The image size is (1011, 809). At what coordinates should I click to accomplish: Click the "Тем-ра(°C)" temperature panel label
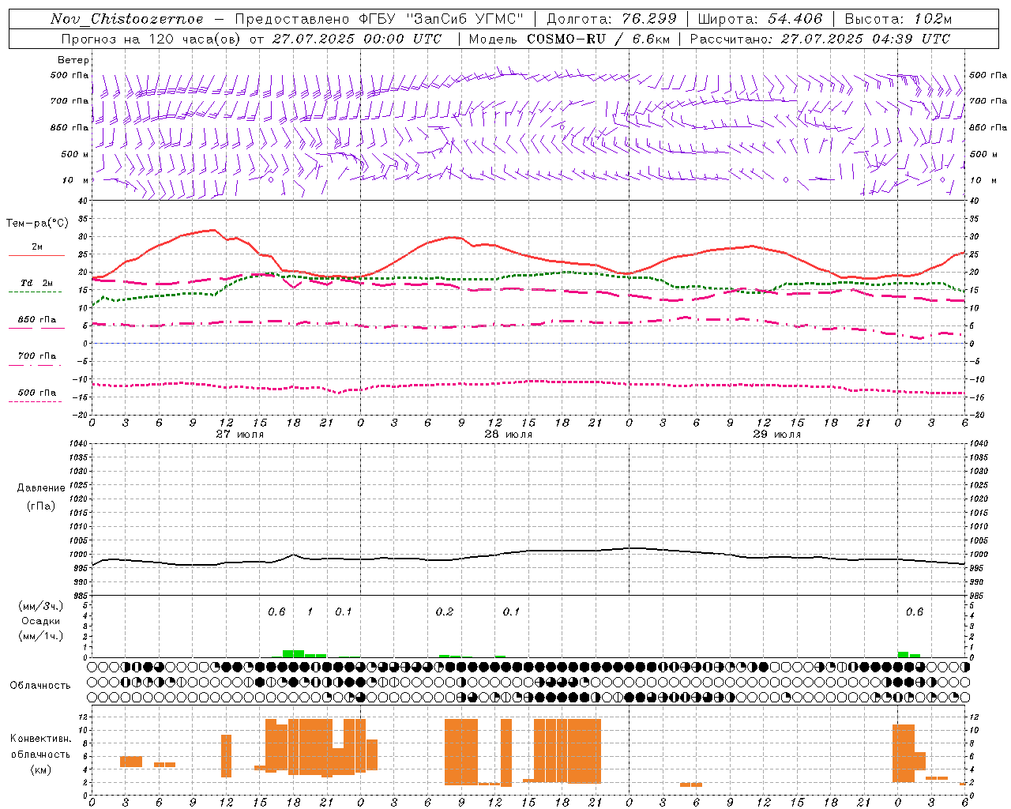coord(37,224)
